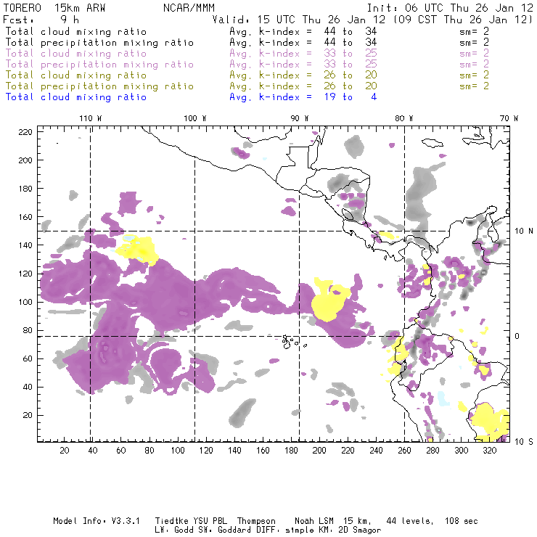Screen dimensions: 537x537
Task: Select the "0" equator latitude label
Action: click(x=517, y=336)
